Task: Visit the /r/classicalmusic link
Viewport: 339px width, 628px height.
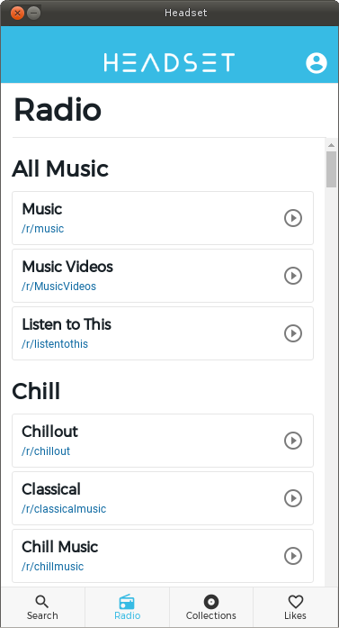Action: pyautogui.click(x=64, y=509)
